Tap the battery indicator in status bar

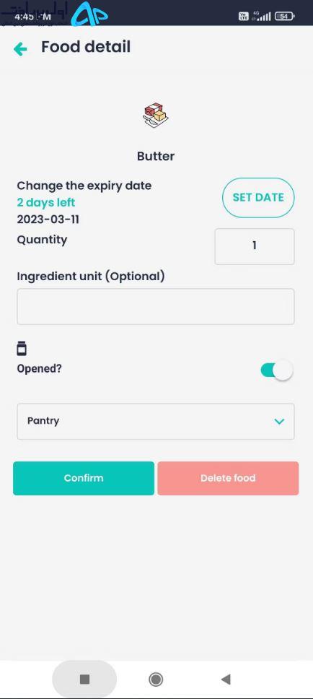pos(284,17)
